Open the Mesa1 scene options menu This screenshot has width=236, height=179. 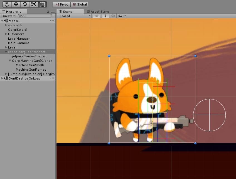coord(52,21)
